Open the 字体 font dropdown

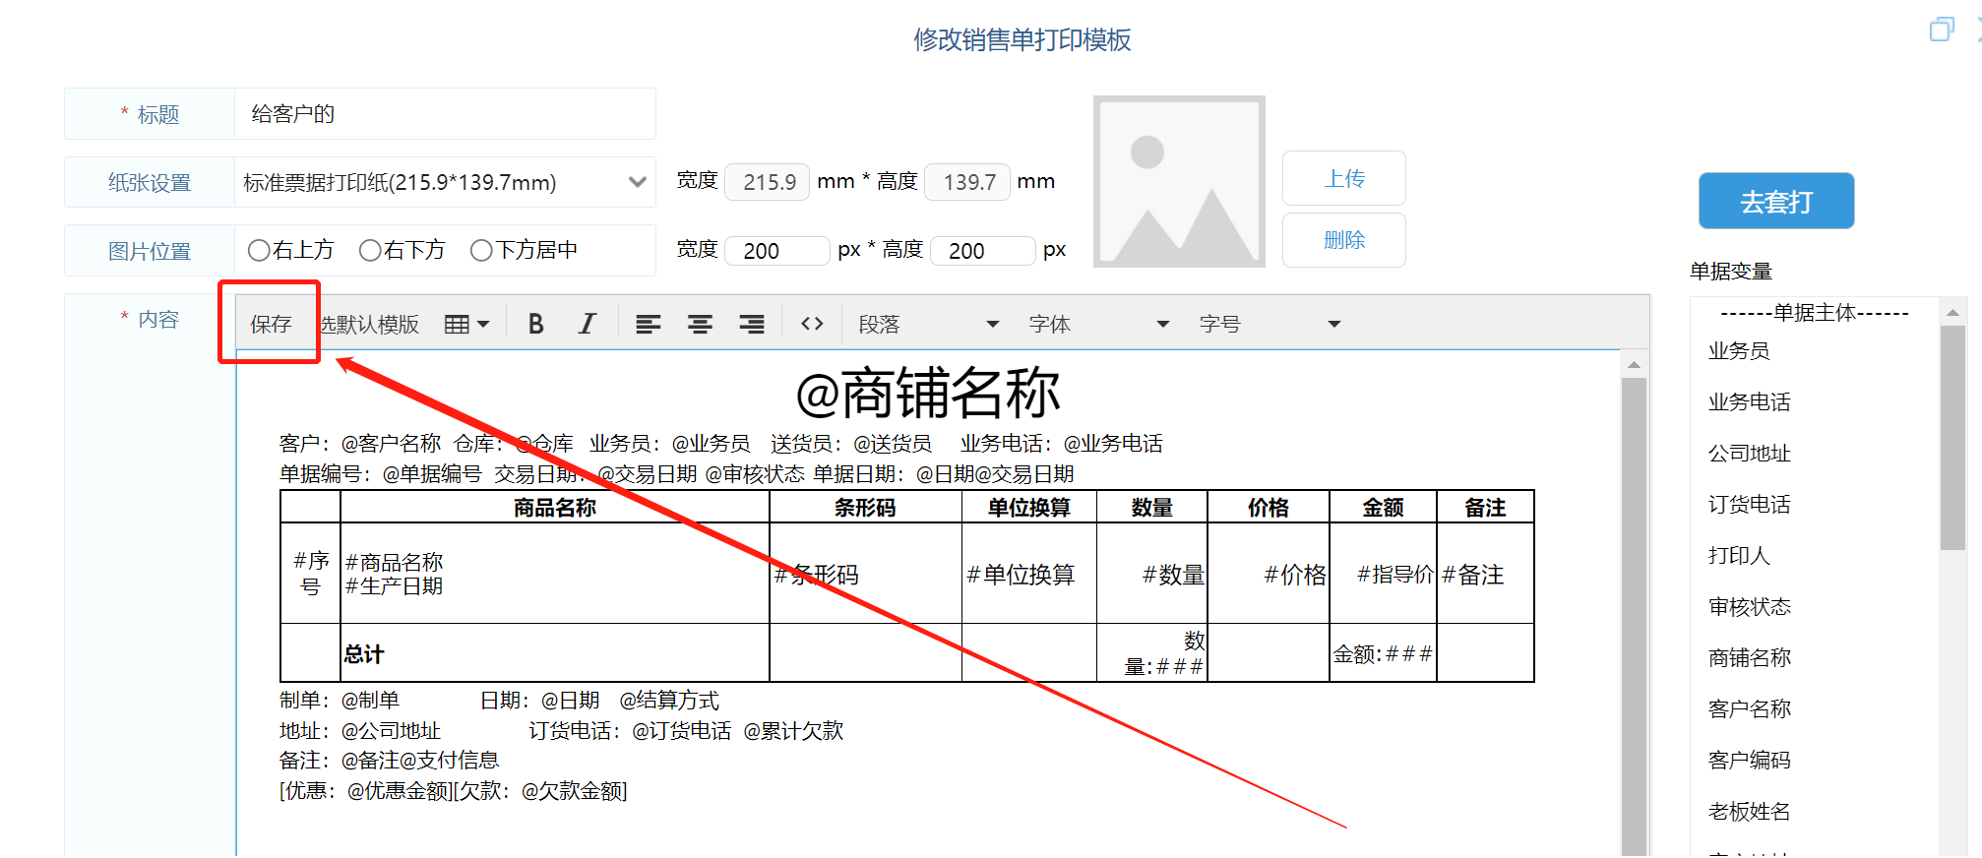[1098, 324]
